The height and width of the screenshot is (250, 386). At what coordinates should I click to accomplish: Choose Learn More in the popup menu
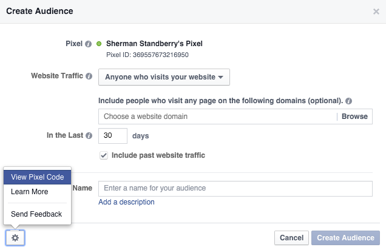(x=29, y=192)
